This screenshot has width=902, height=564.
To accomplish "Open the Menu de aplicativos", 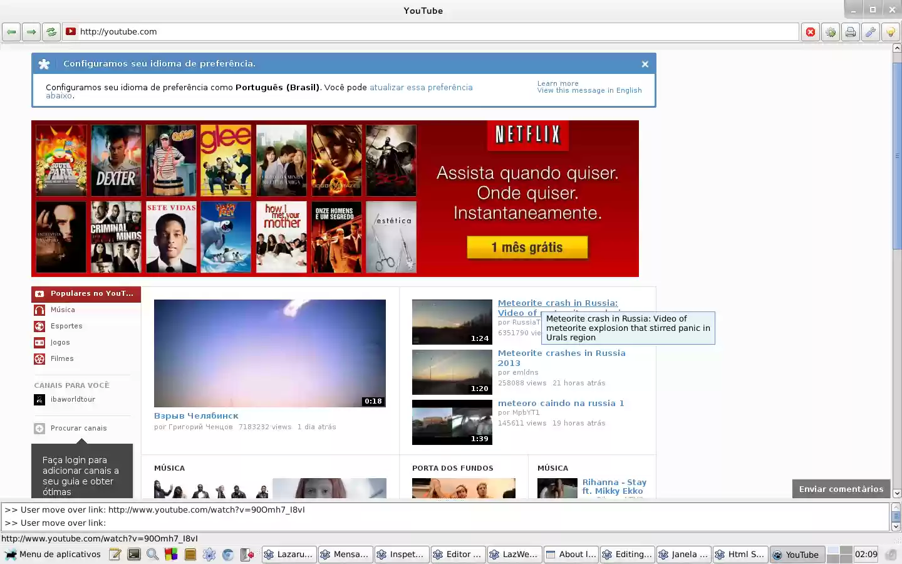I will [53, 554].
